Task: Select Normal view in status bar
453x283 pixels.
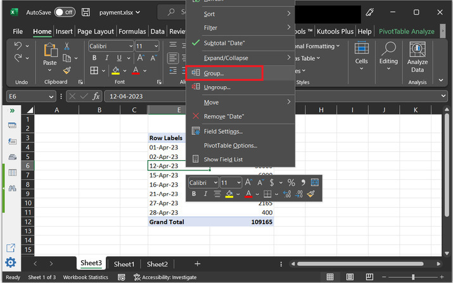Action: 330,277
